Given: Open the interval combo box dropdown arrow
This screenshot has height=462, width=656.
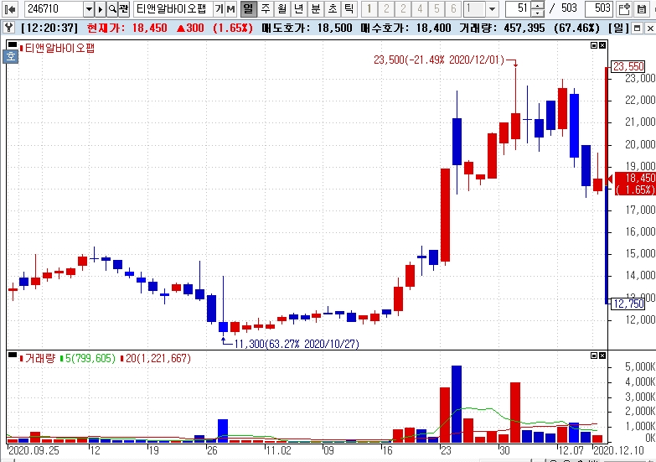Looking at the screenshot, I should tap(492, 8).
